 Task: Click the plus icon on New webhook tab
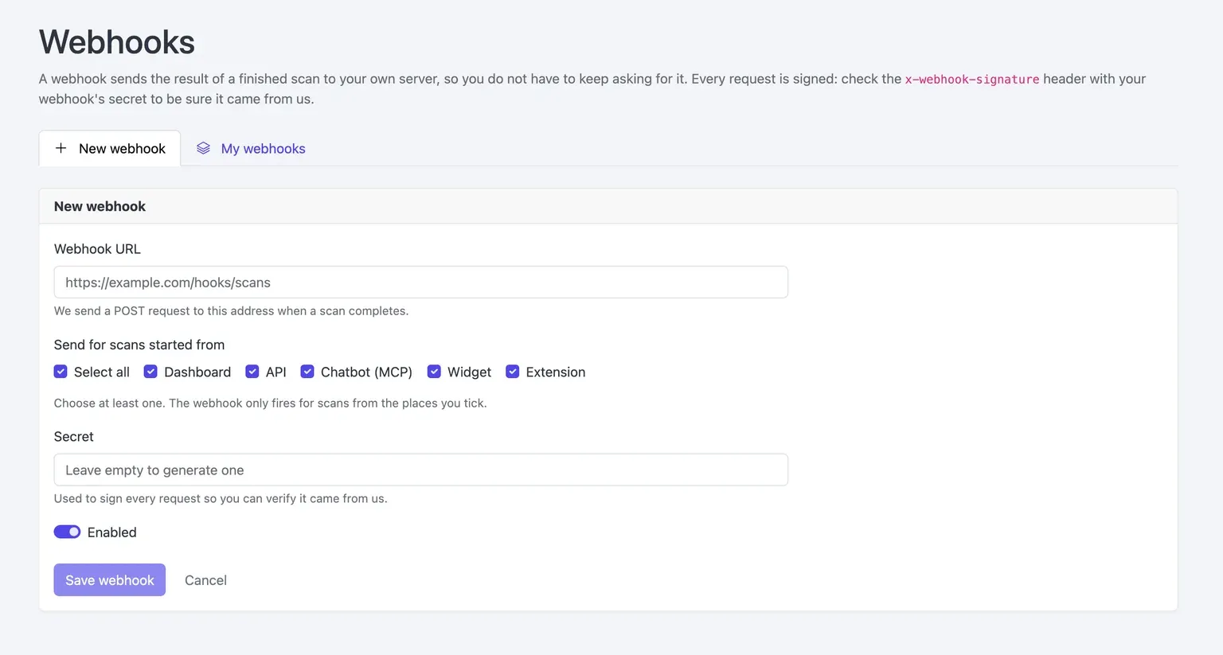click(x=61, y=148)
